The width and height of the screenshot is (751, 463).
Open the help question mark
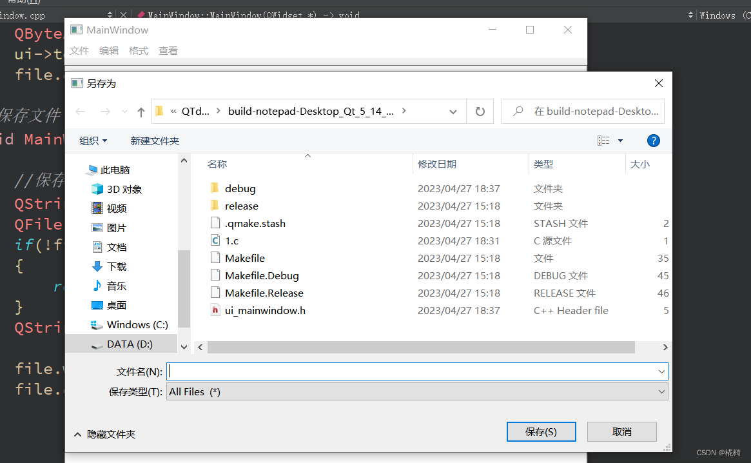tap(653, 140)
